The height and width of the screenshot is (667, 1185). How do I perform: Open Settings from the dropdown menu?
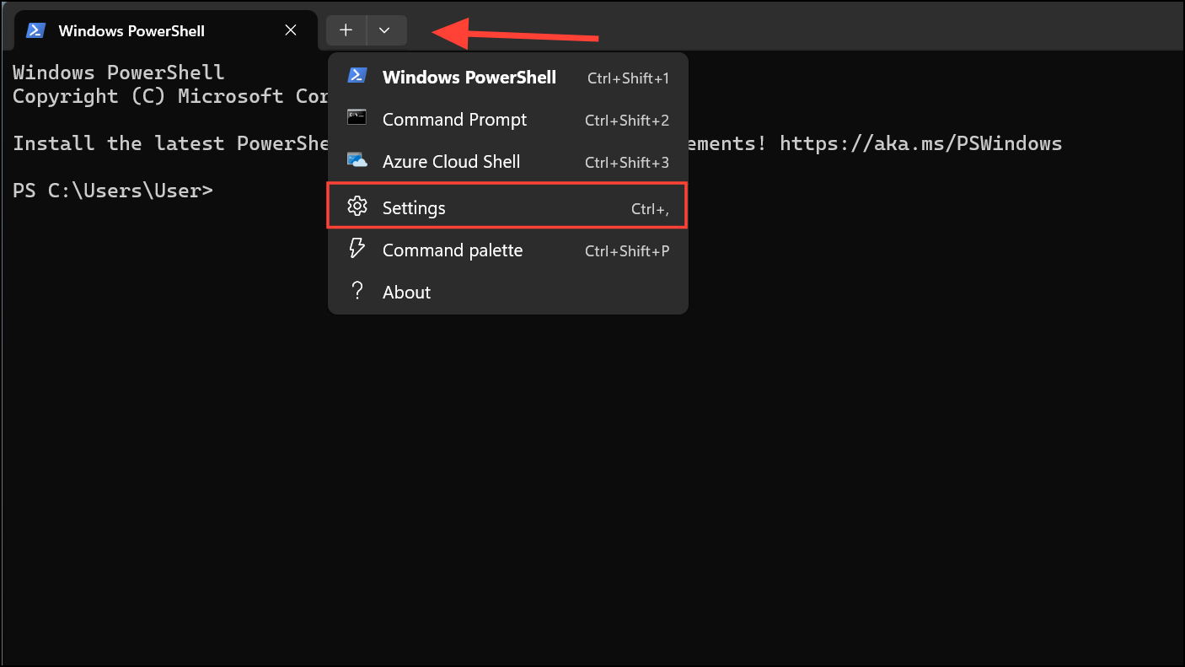tap(414, 208)
